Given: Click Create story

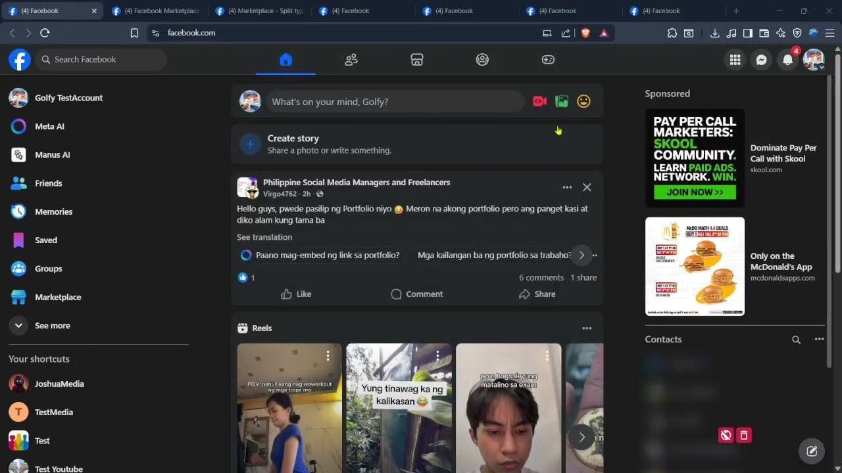Looking at the screenshot, I should click(417, 144).
